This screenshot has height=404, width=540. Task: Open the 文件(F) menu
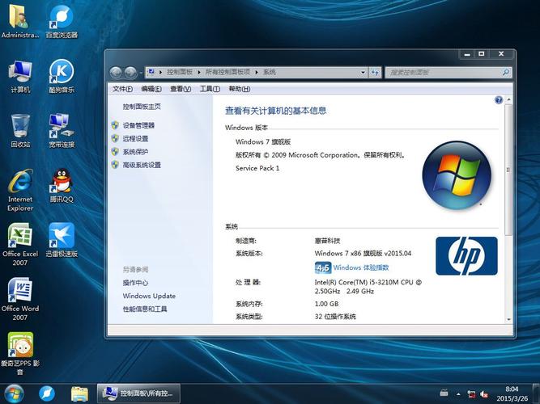122,89
